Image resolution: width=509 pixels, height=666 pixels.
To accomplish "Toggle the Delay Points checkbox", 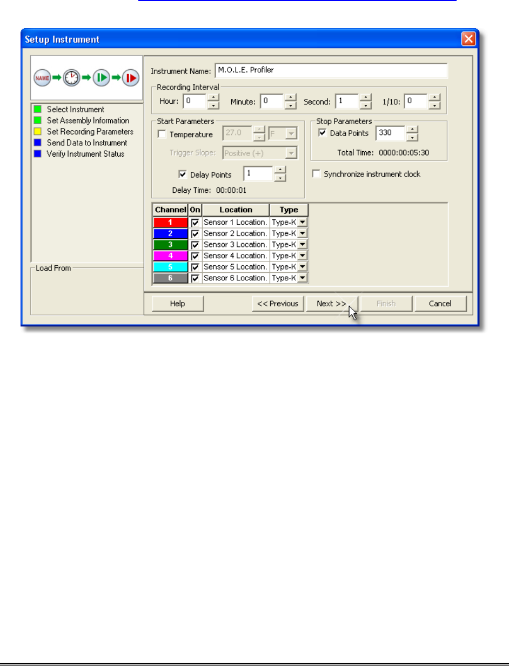I will click(x=182, y=174).
